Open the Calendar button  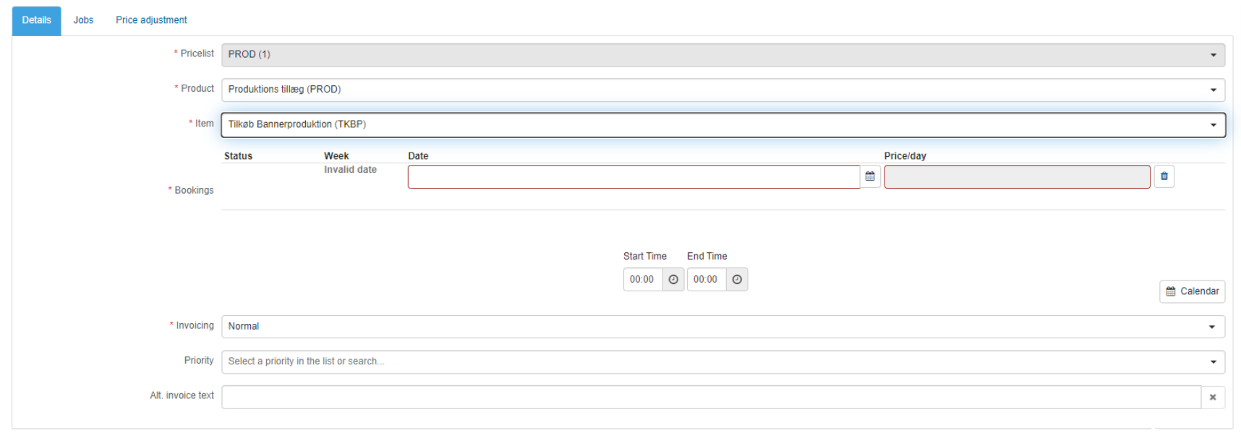(x=1192, y=291)
